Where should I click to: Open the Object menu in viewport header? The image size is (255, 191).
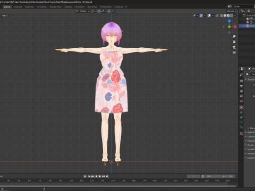point(5,15)
